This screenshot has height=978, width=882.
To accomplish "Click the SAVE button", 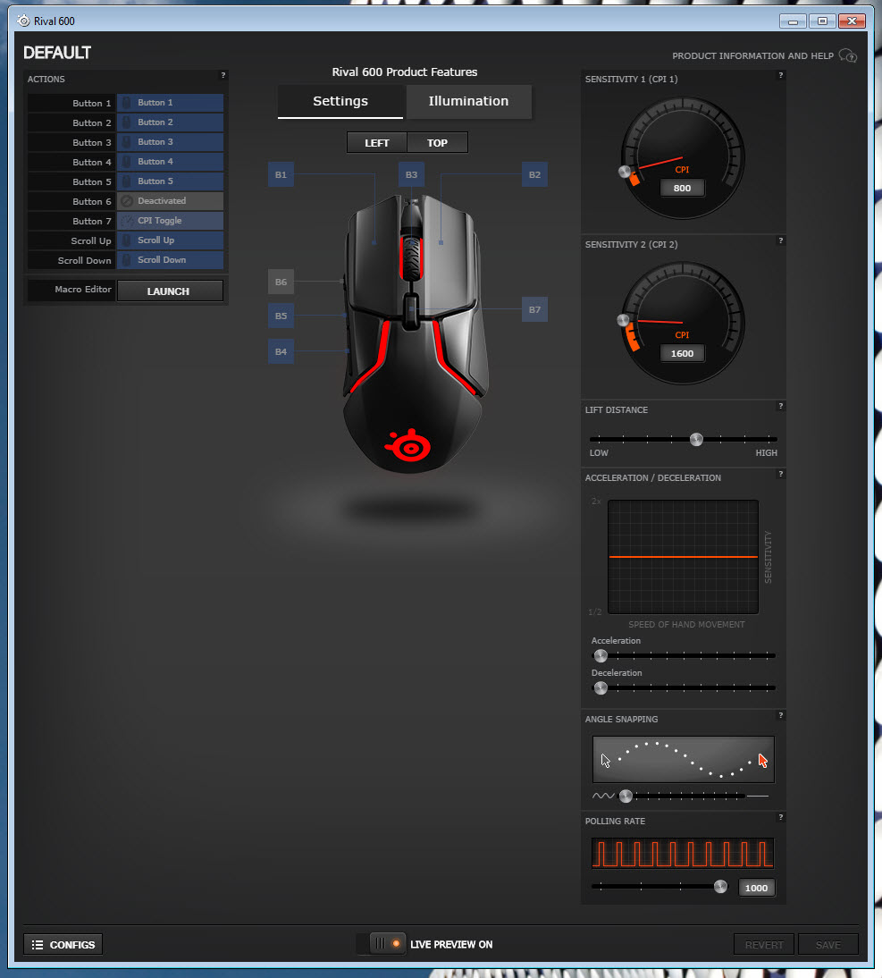I will tap(828, 944).
